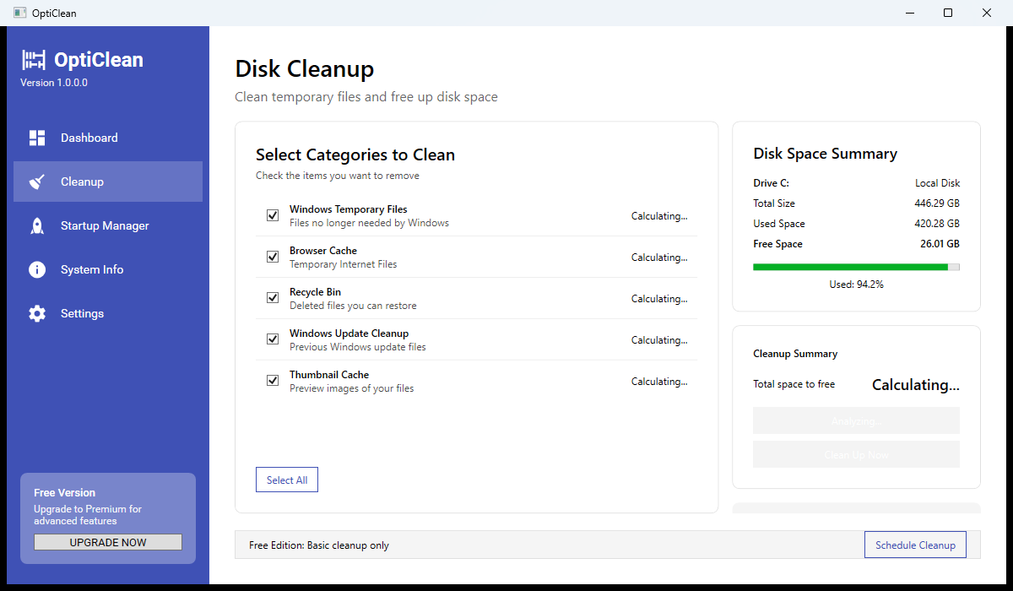Uncheck the Windows Update Cleanup checkbox
This screenshot has height=591, width=1013.
point(273,339)
